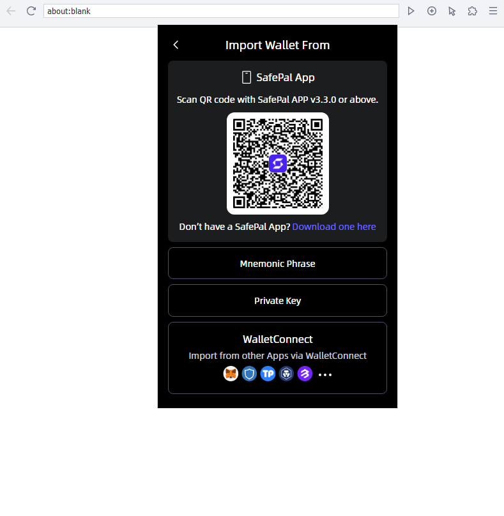Click the SafePal logo in the QR code
This screenshot has height=516, width=504.
point(277,163)
